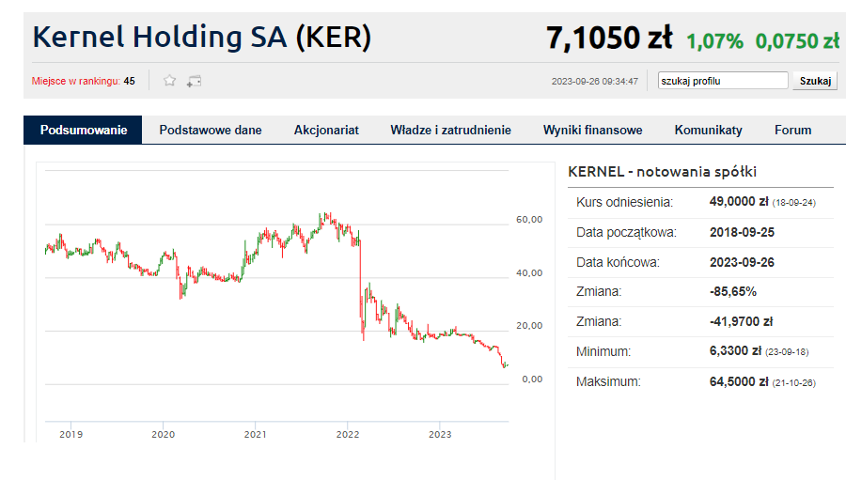Viewport: 846px width, 480px height.
Task: Click the Maksimum value 64,5000 zł
Action: point(739,382)
